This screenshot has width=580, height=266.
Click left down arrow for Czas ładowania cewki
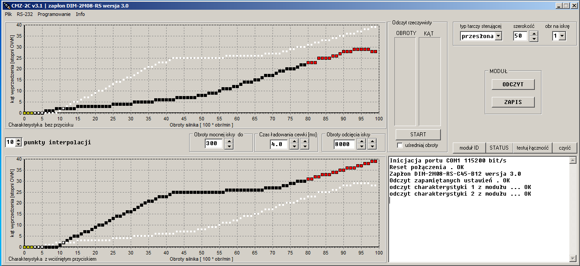pos(294,146)
